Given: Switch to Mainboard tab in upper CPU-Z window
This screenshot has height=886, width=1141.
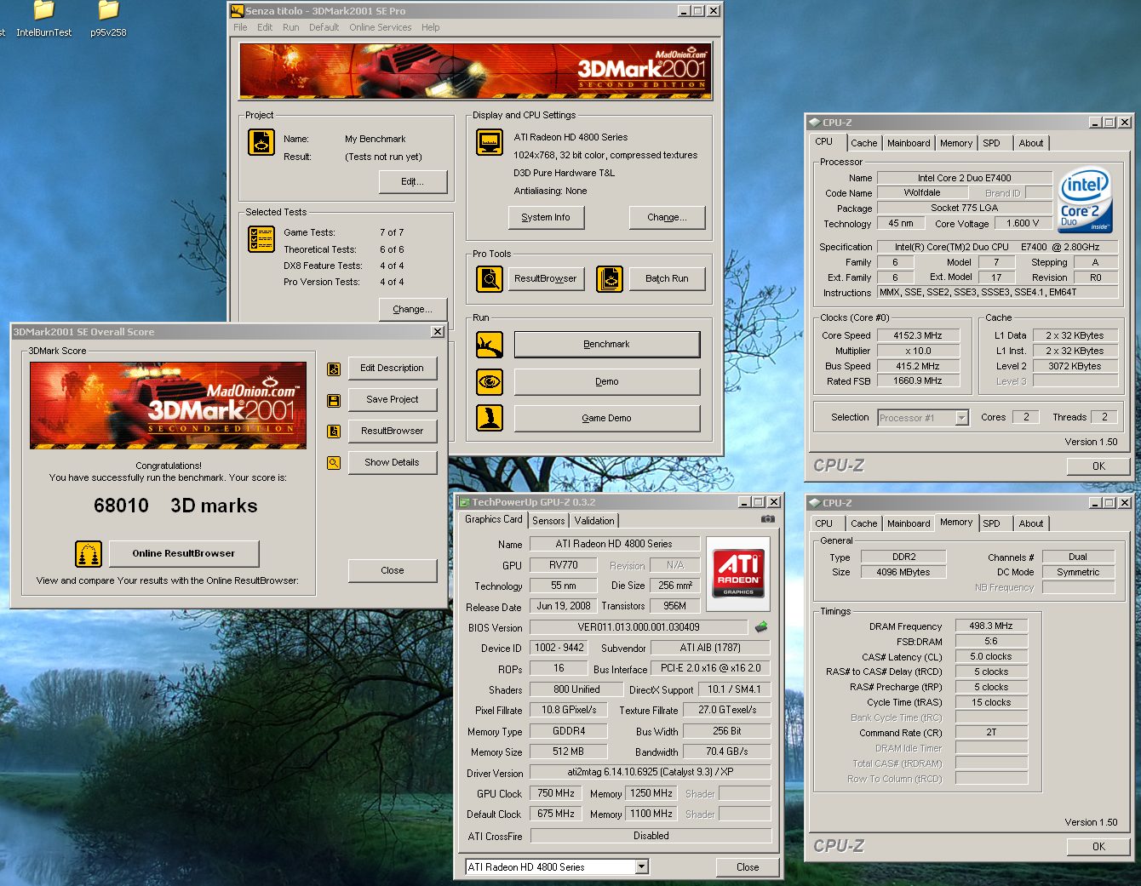Looking at the screenshot, I should click(909, 143).
